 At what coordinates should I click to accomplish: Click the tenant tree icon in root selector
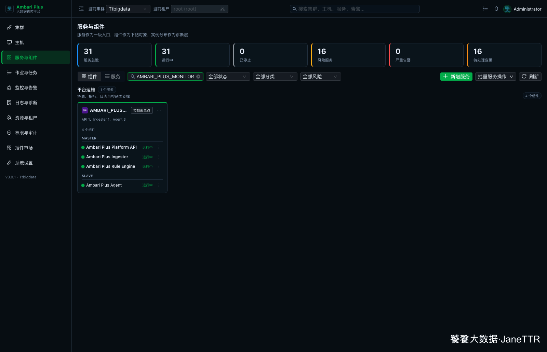223,9
